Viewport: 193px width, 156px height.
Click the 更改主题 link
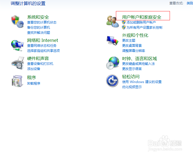point(129,41)
